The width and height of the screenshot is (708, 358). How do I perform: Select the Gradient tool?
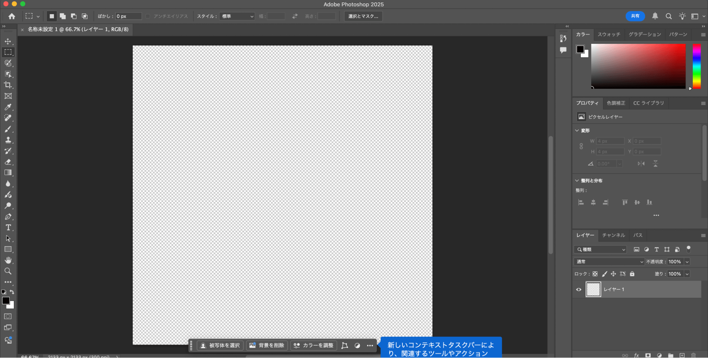tap(8, 173)
